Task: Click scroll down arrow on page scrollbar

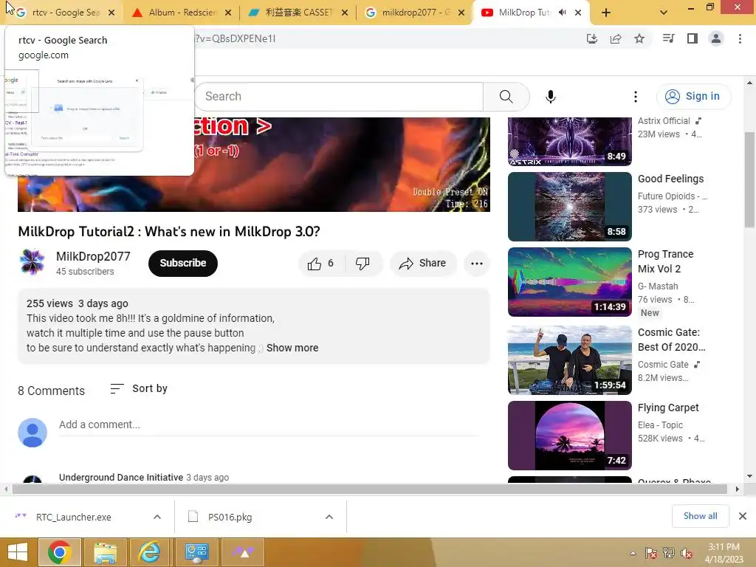Action: pyautogui.click(x=749, y=476)
